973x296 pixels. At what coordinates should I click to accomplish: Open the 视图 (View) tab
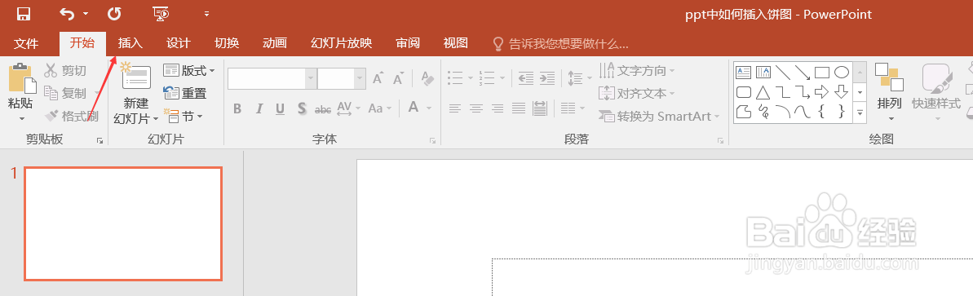[455, 43]
